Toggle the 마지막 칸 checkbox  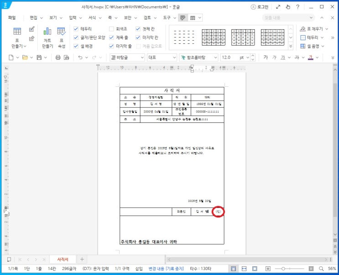pos(138,37)
